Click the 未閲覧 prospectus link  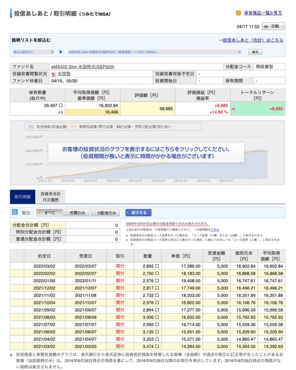(64, 74)
